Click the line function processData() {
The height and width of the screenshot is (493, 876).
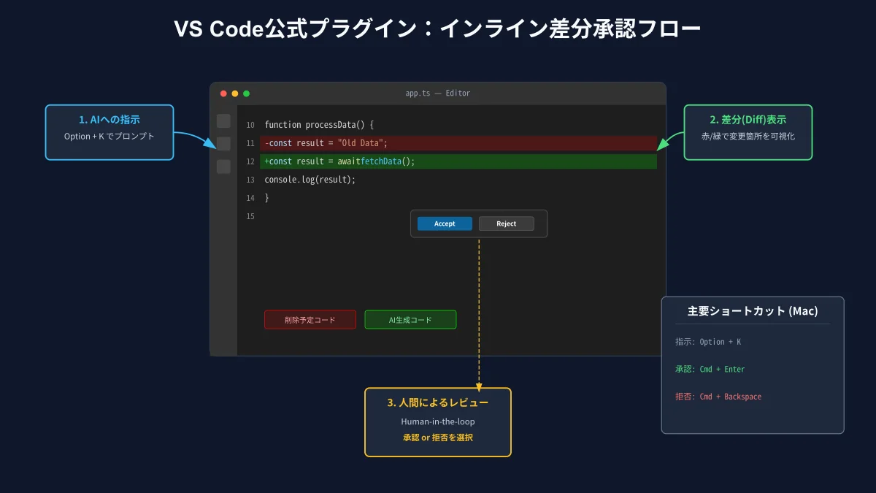coord(319,125)
